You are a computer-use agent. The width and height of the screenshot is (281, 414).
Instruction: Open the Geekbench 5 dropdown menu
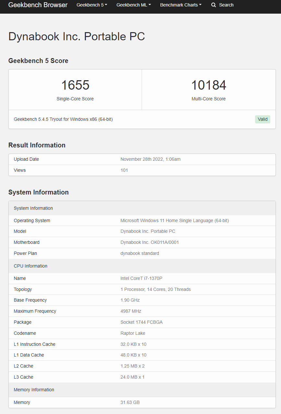91,5
